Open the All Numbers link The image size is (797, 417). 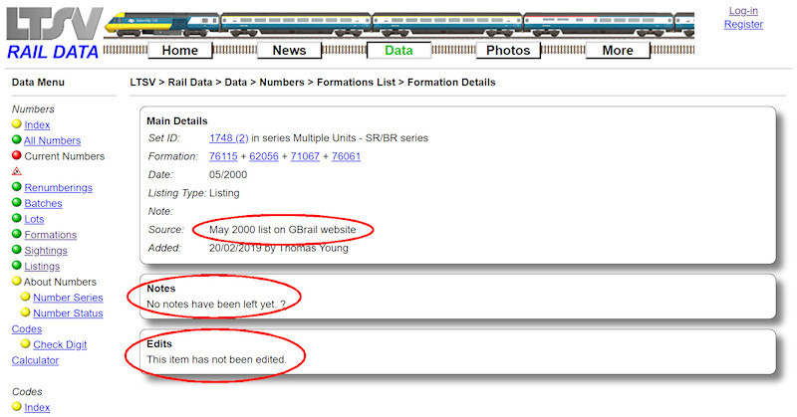pyautogui.click(x=53, y=140)
